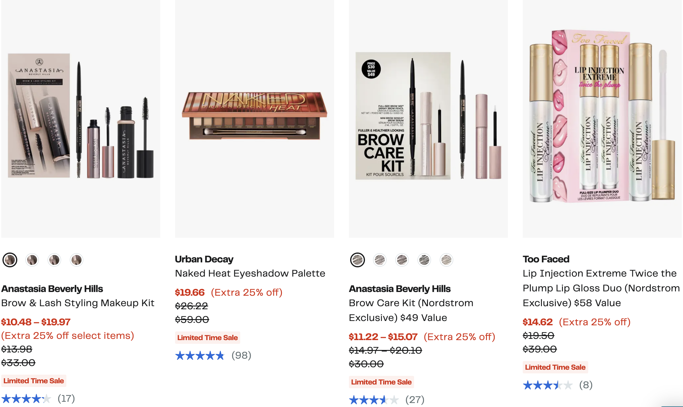Choose fifth shade swatch for Brow Care Kit
This screenshot has width=683, height=407.
446,260
